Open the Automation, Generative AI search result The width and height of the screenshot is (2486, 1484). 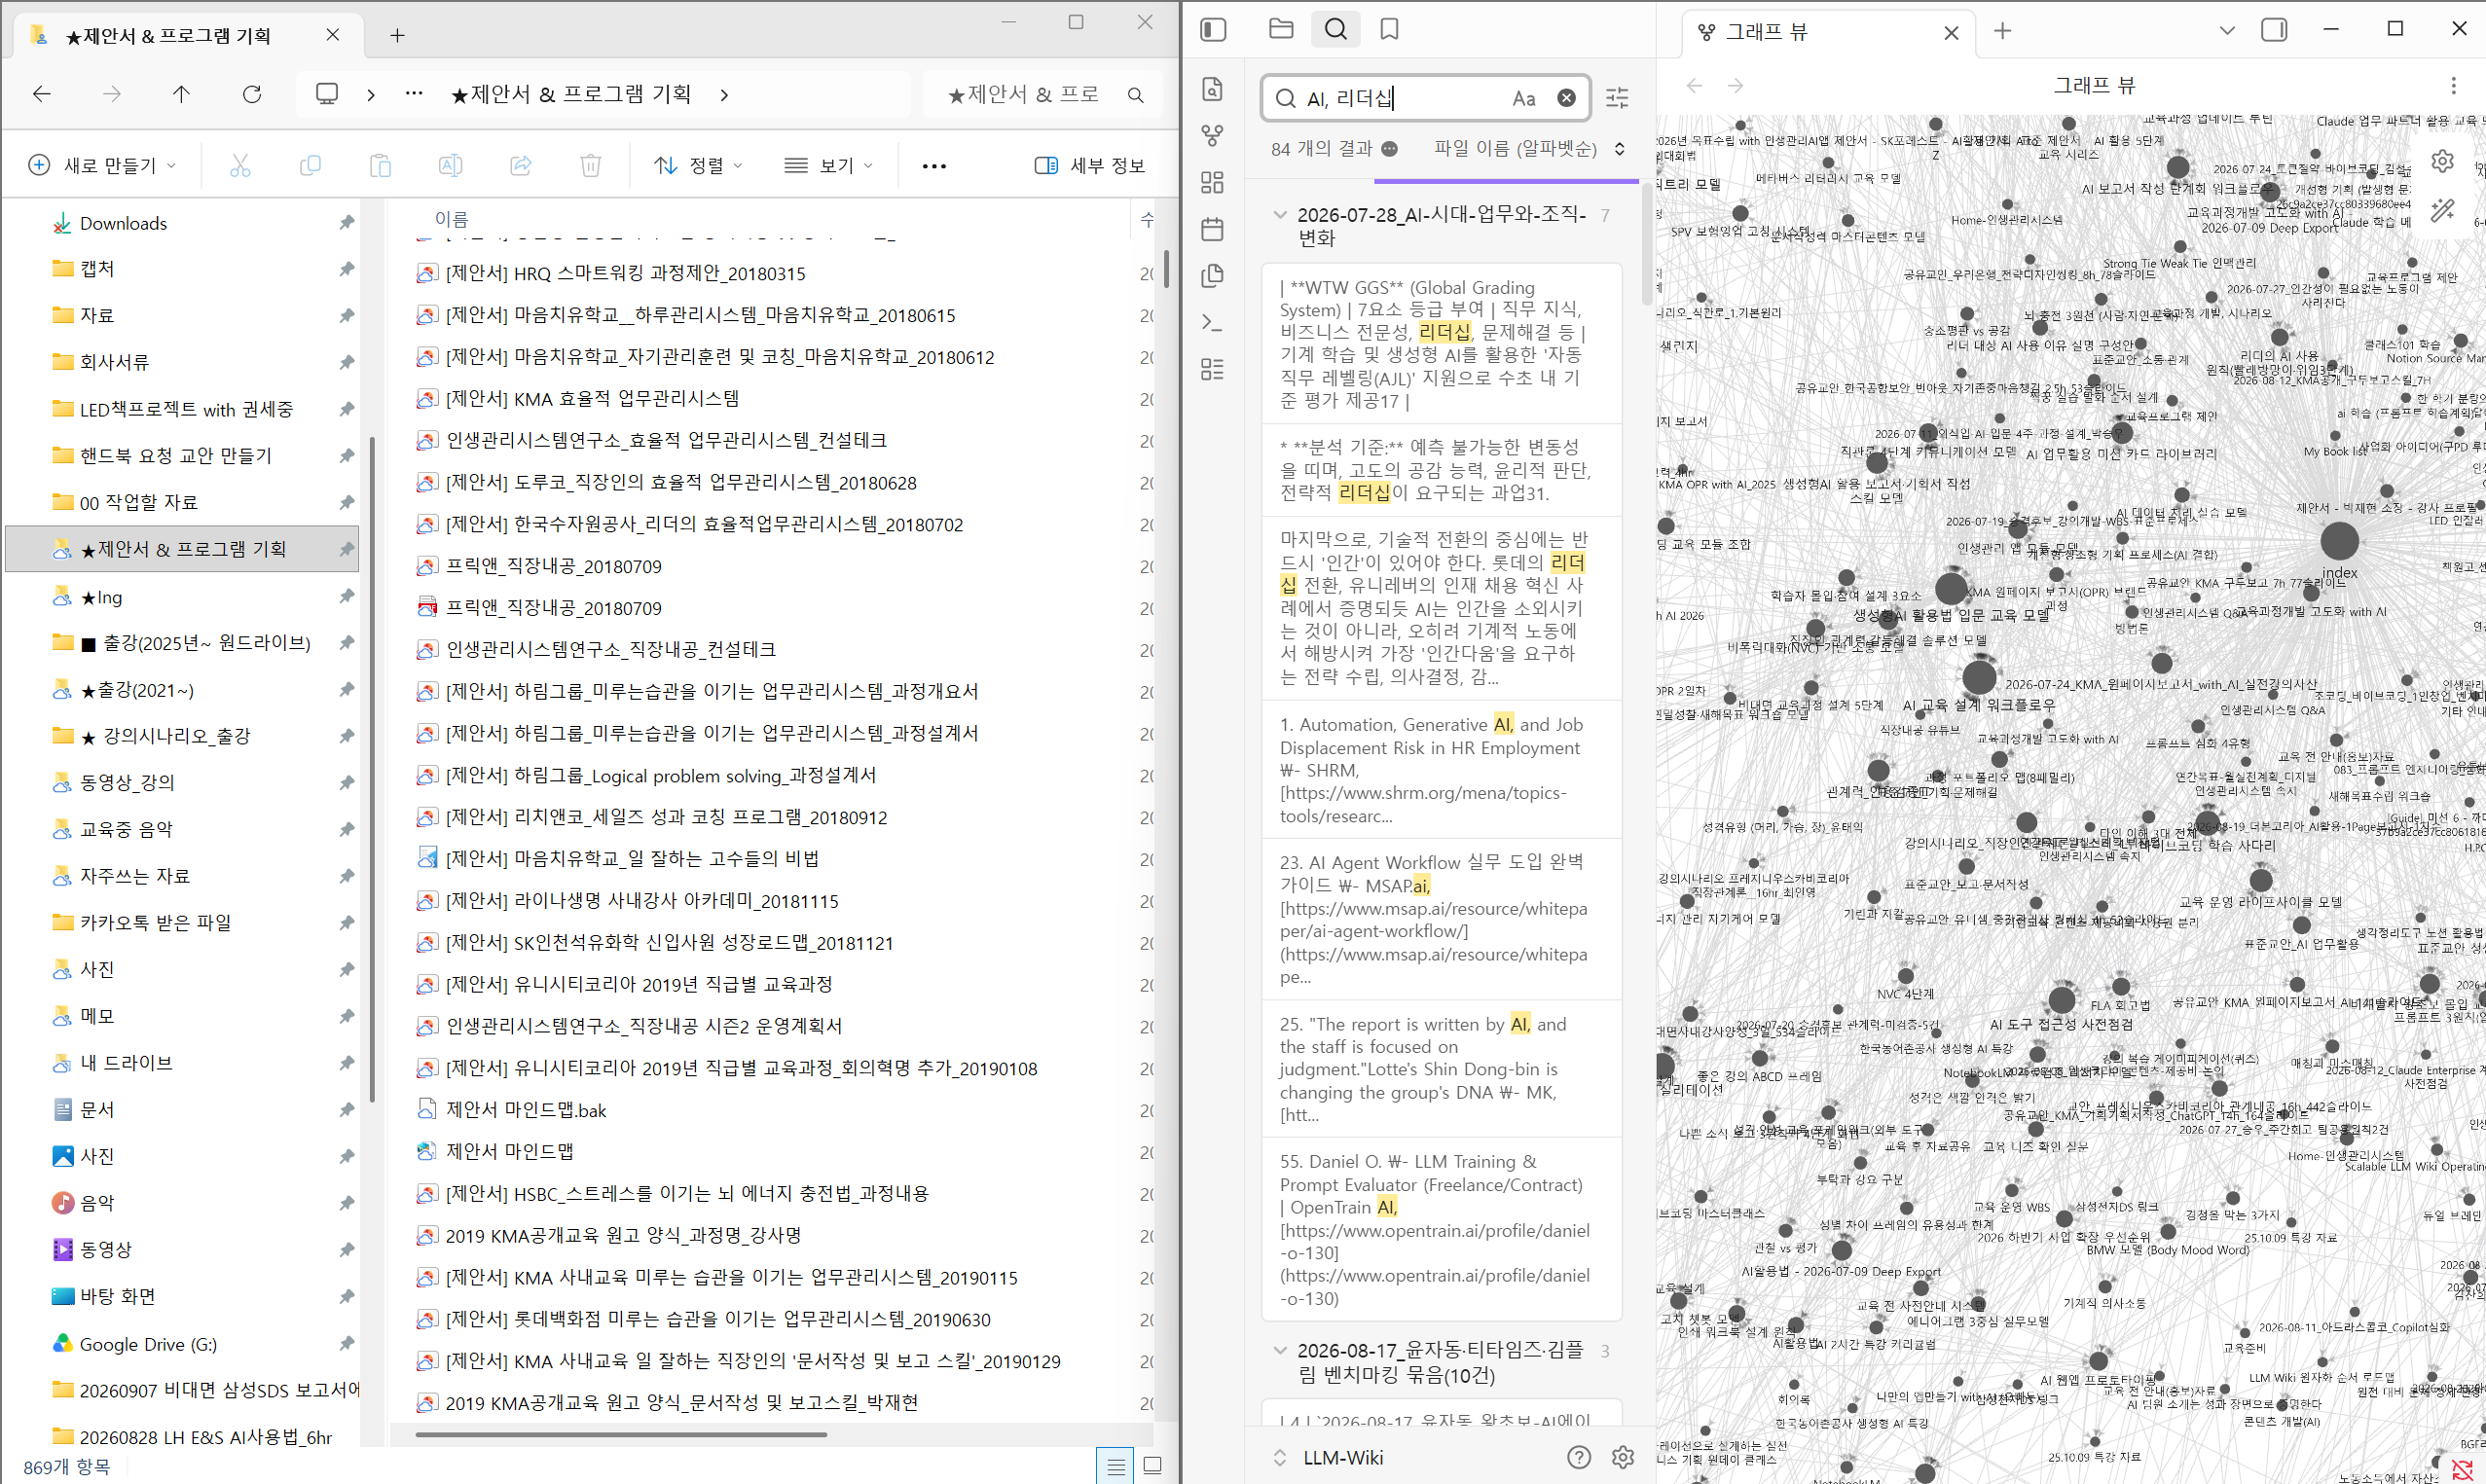tap(1441, 769)
